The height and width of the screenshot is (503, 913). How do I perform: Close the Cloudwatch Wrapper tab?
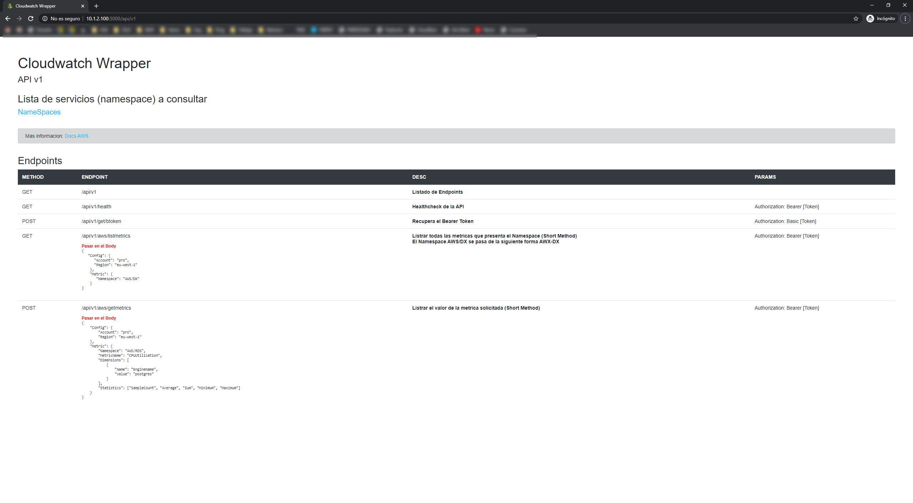[83, 6]
